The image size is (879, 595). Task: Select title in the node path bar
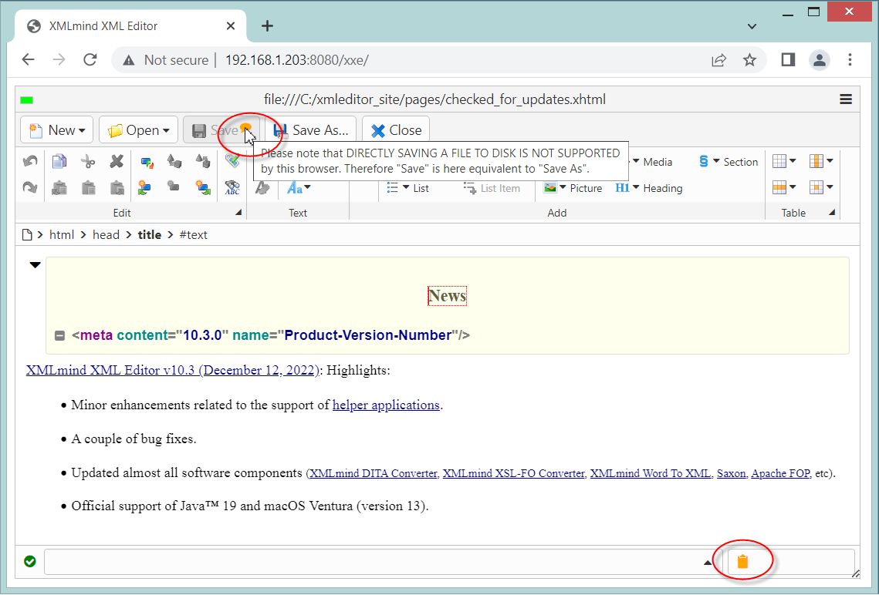pos(150,234)
